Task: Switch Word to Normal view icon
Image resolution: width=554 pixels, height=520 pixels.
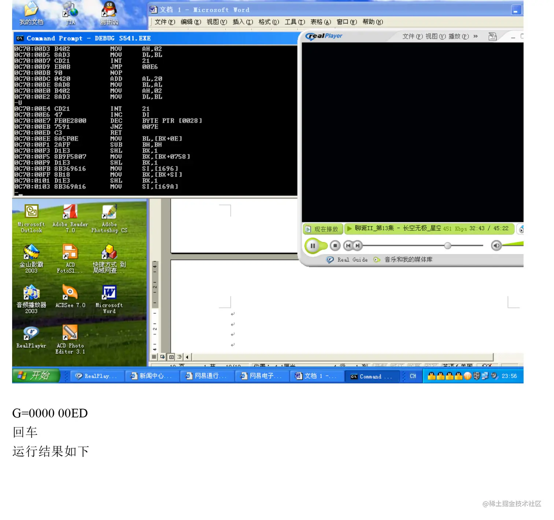Action: pyautogui.click(x=154, y=357)
